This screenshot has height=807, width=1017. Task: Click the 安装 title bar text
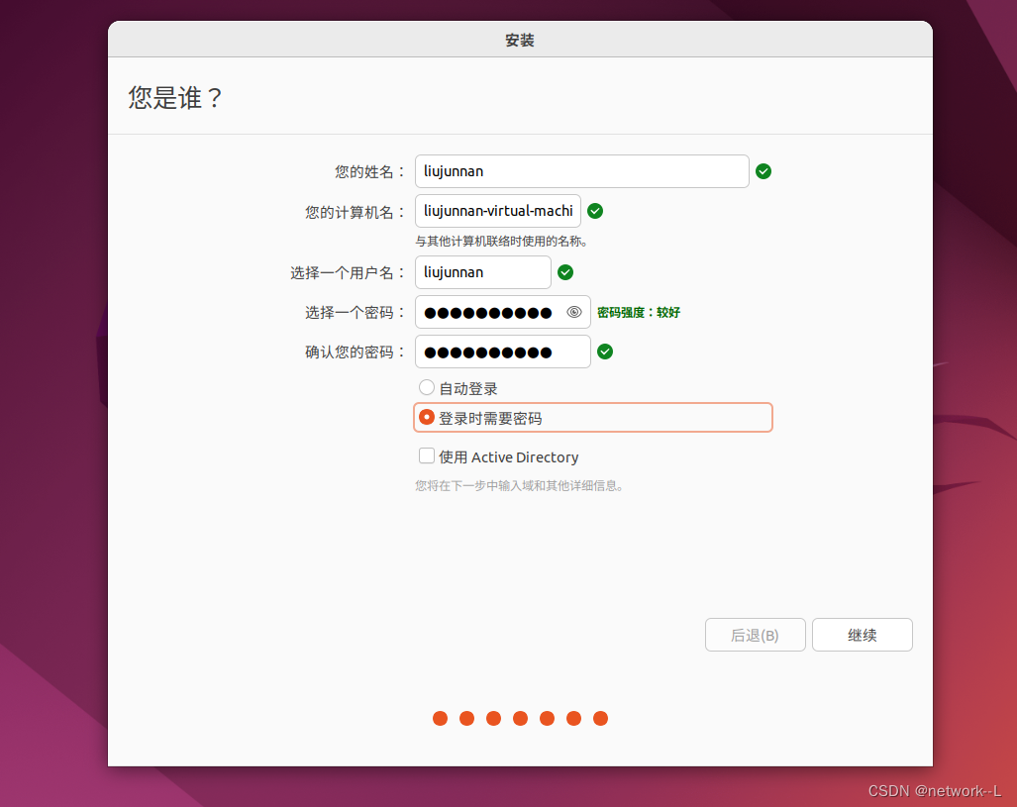[x=519, y=40]
